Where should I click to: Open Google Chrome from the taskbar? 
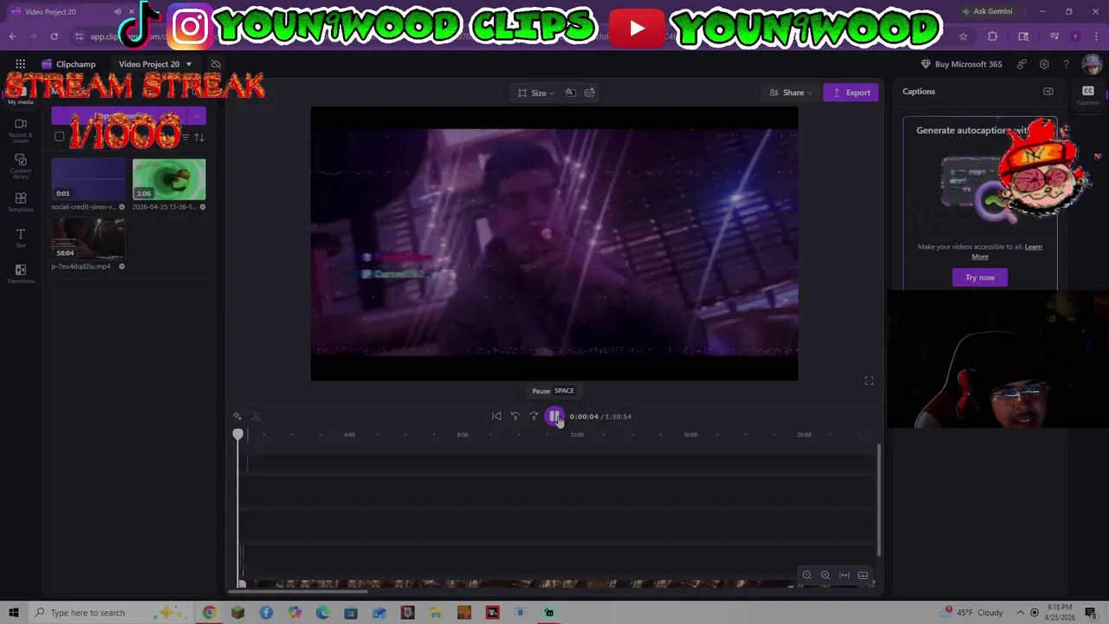click(209, 613)
